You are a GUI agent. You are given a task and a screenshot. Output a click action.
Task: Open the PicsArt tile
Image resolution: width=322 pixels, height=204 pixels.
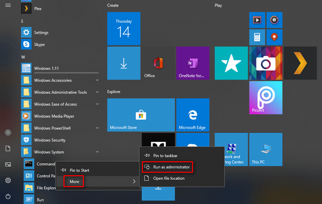click(x=266, y=98)
